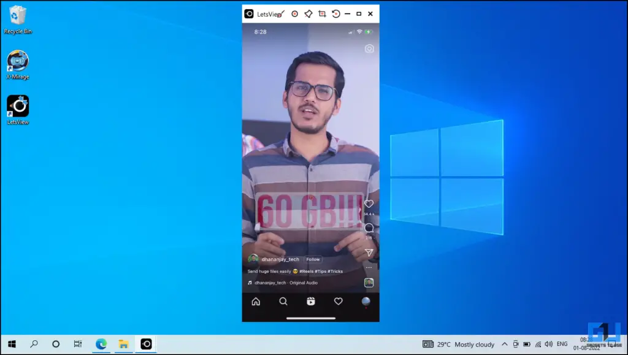The height and width of the screenshot is (355, 628).
Task: Follow the dhananjay_tech account
Action: click(313, 259)
